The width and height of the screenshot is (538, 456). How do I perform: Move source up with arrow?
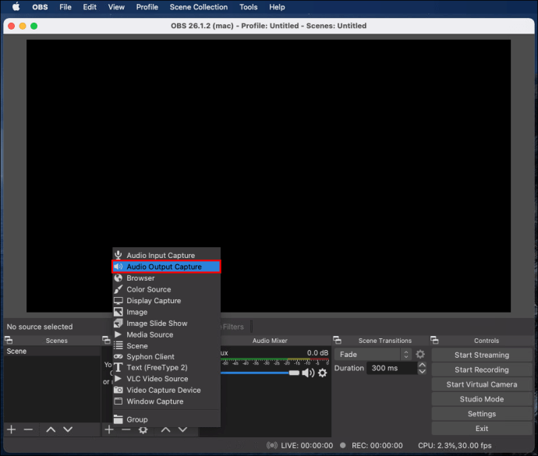pos(166,429)
